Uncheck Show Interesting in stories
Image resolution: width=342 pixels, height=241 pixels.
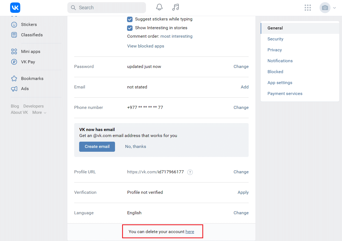(130, 28)
